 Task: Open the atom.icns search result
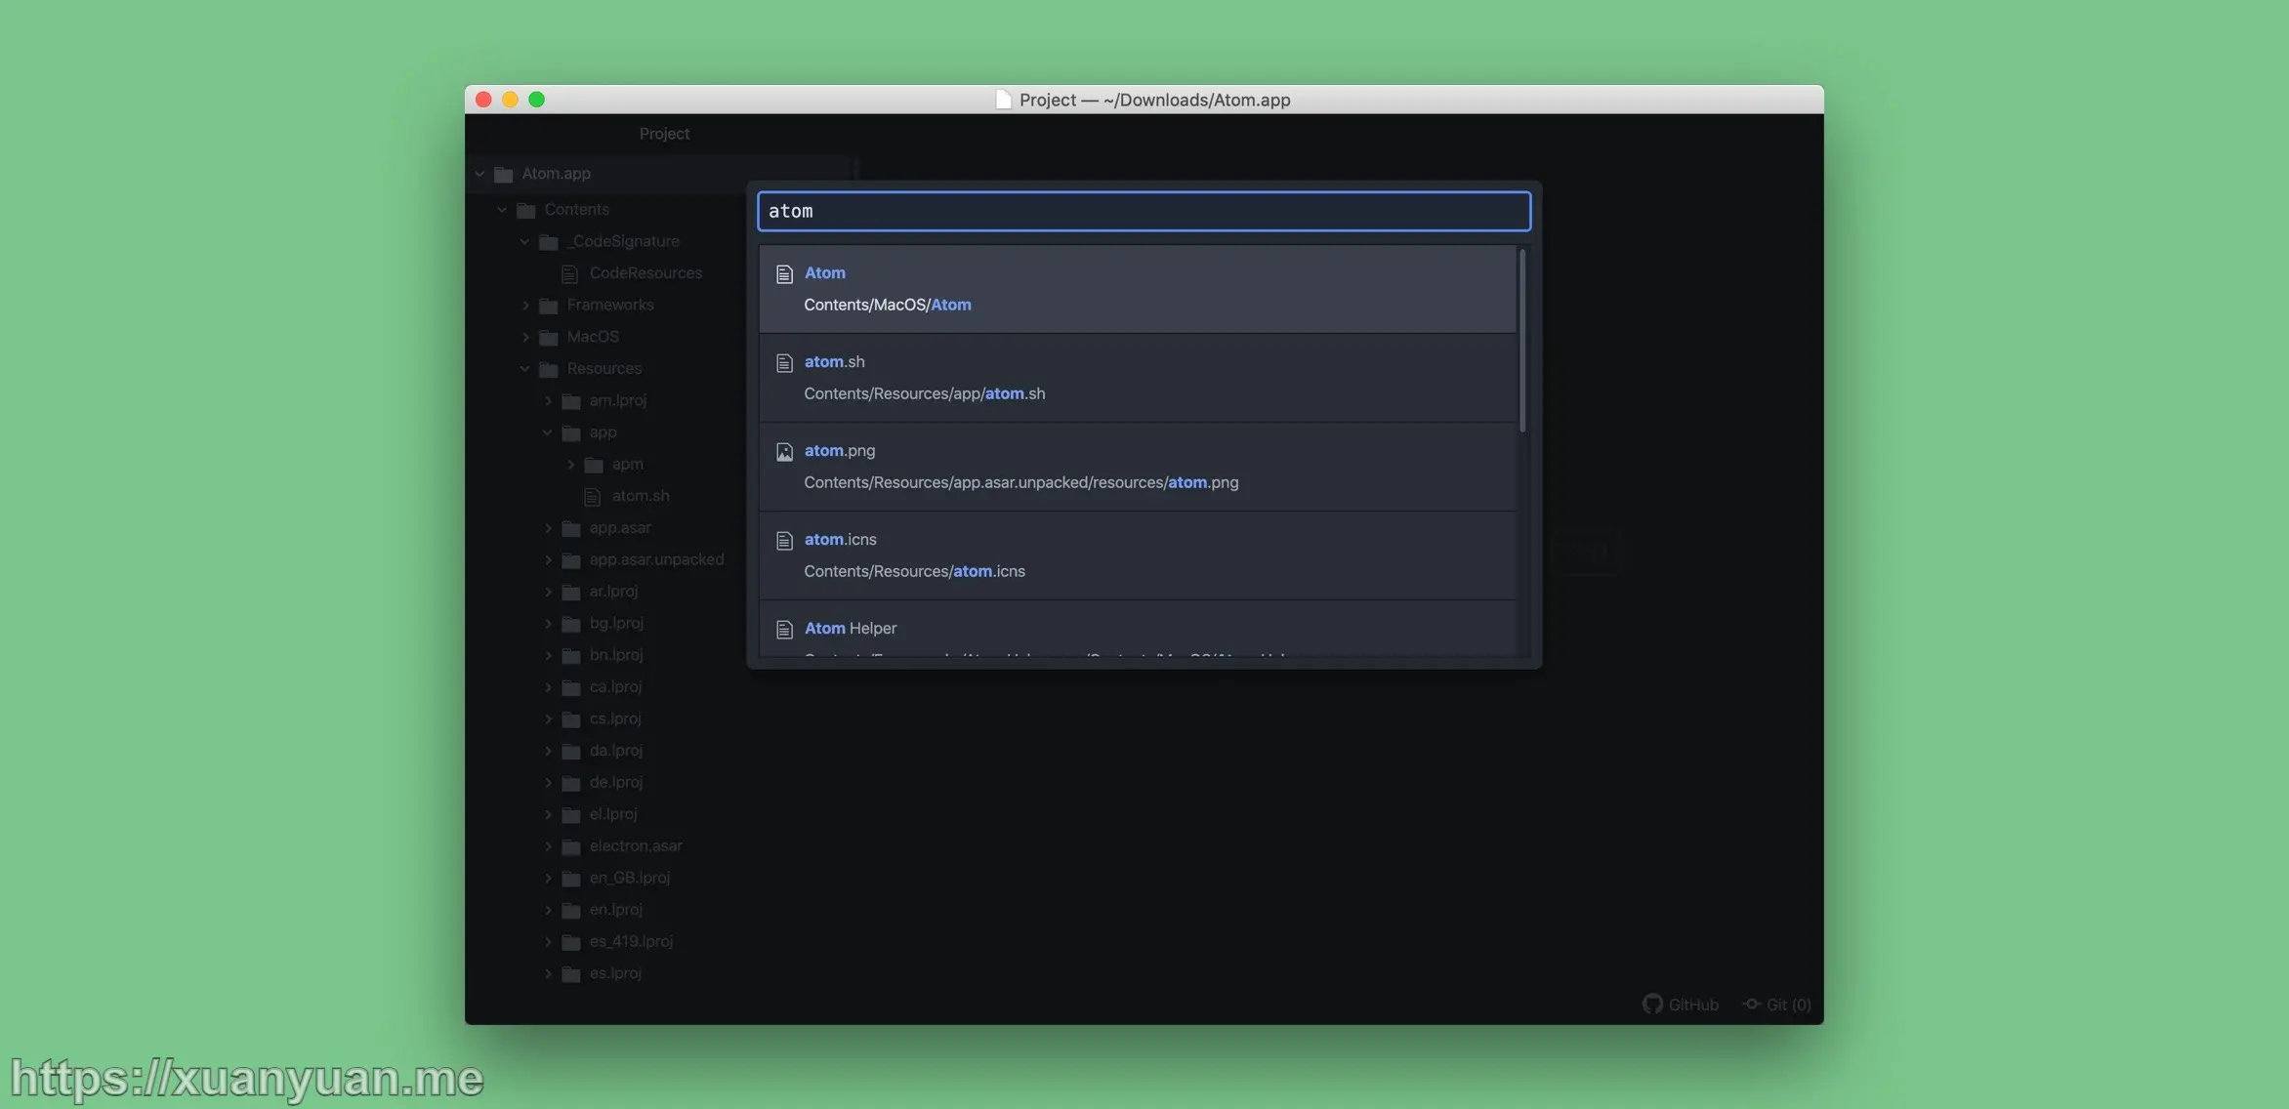tap(1138, 555)
